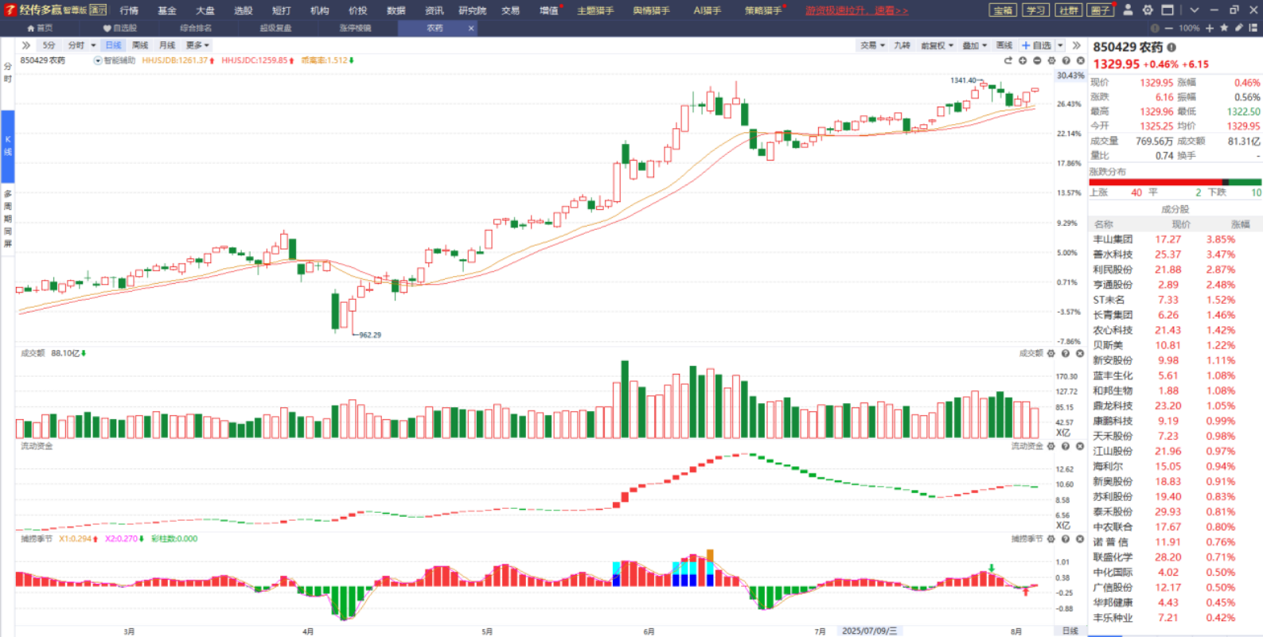This screenshot has height=637, width=1263.
Task: Expand left panel with double chevron near 5分
Action: point(26,45)
